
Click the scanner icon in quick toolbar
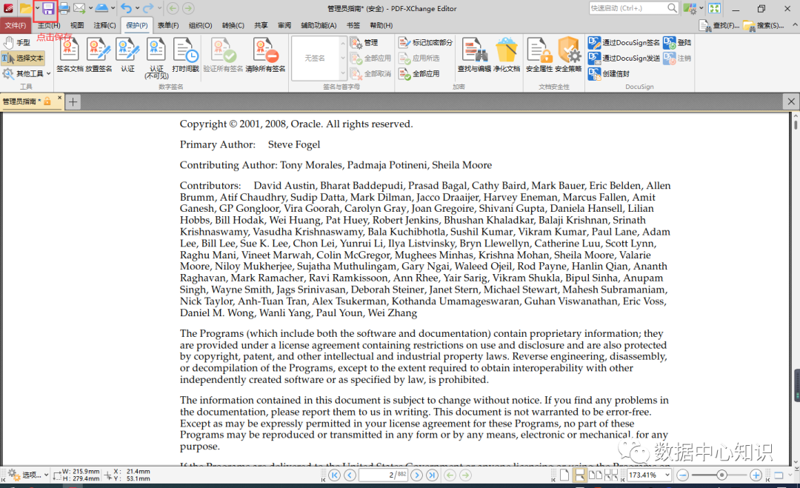(101, 8)
